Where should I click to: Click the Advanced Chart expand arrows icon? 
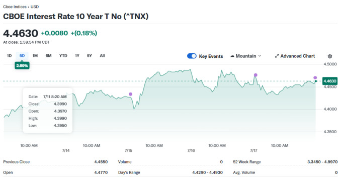coord(277,56)
